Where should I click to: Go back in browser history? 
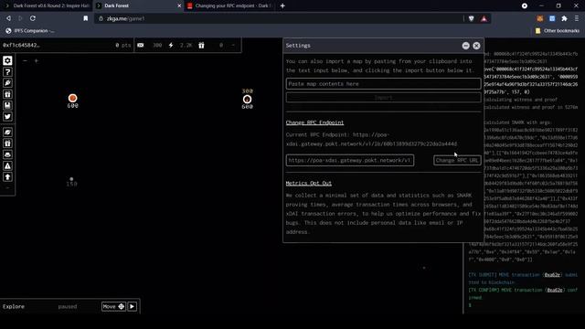click(8, 18)
